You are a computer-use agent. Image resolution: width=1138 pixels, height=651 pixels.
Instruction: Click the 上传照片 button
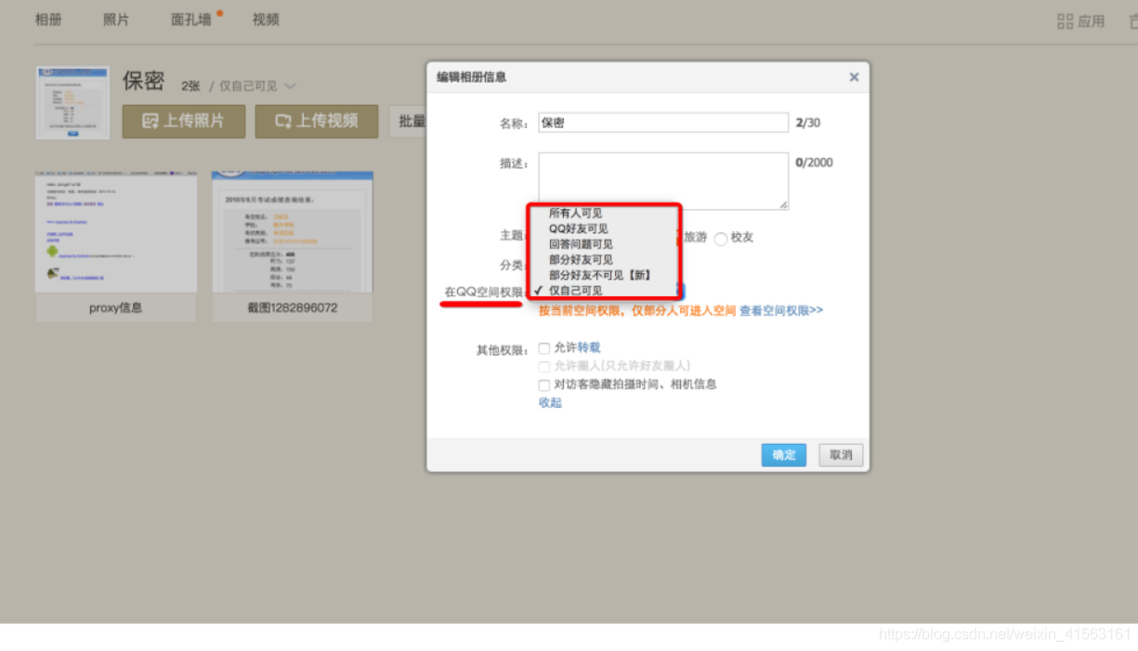184,121
